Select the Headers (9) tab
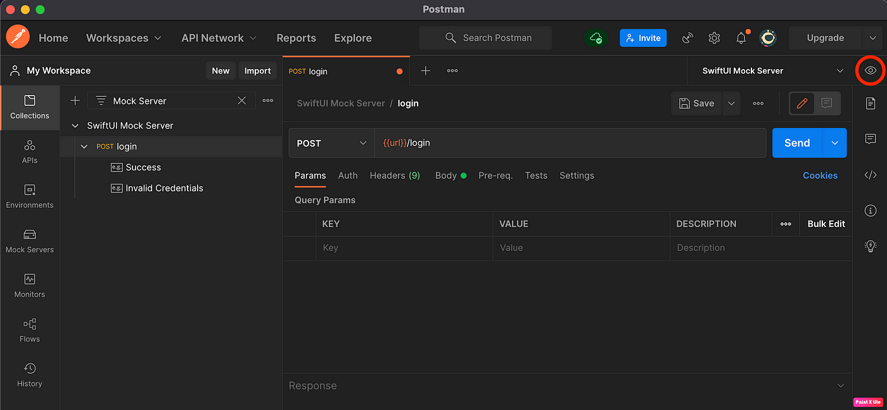The width and height of the screenshot is (887, 410). (x=395, y=176)
